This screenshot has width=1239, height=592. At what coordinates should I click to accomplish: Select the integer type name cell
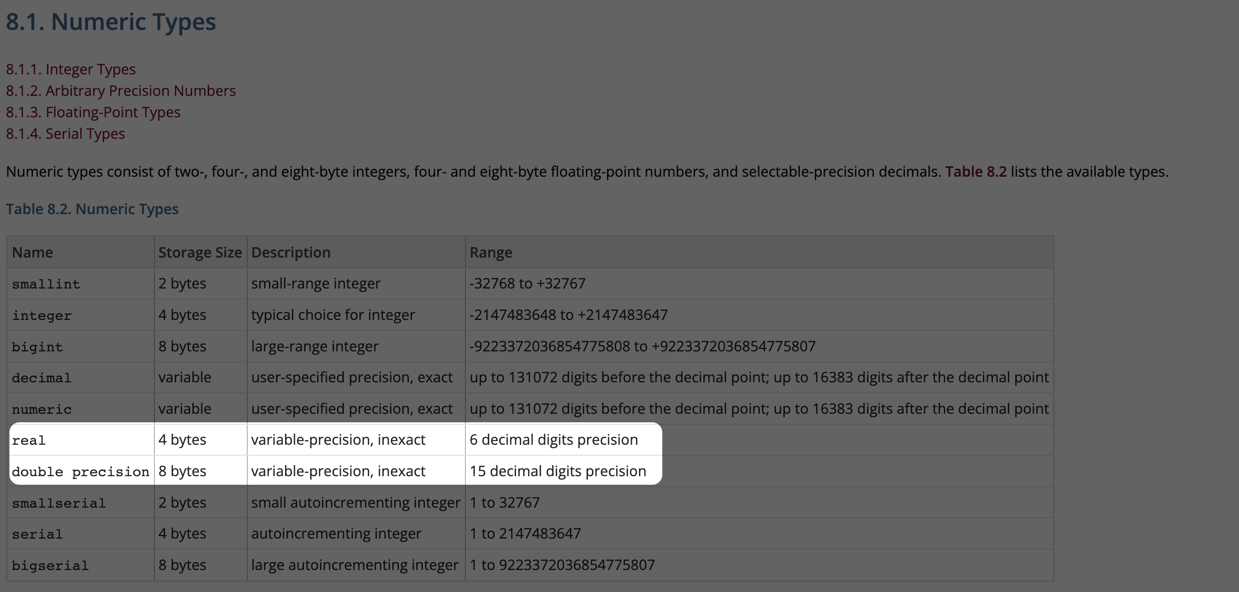[81, 315]
